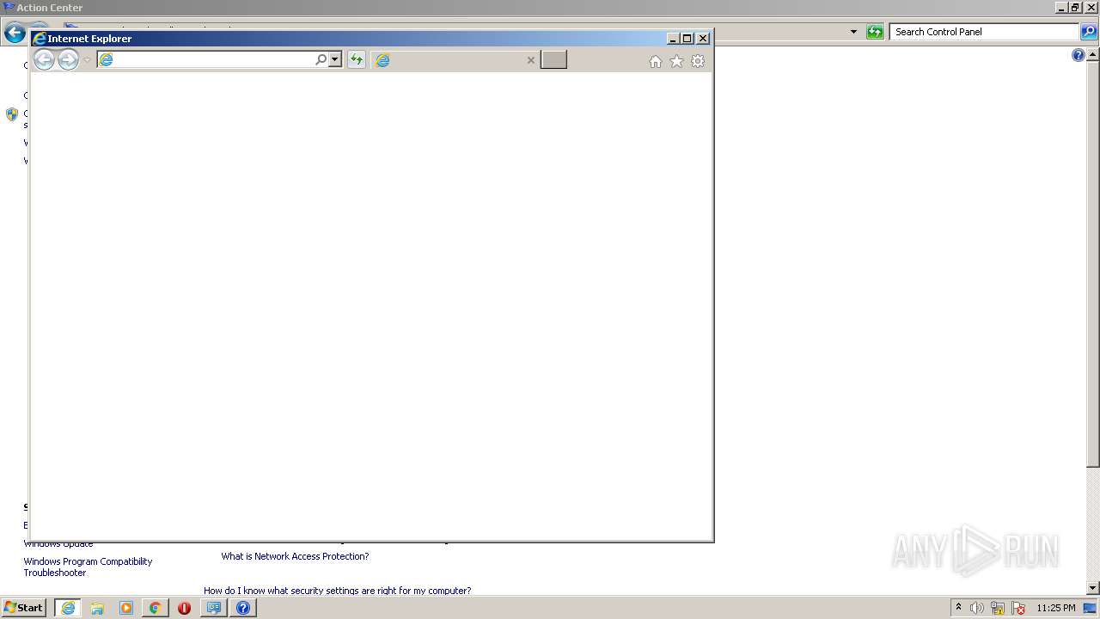Image resolution: width=1100 pixels, height=619 pixels.
Task: Click Action Center scrollbar up arrow
Action: 1093,53
